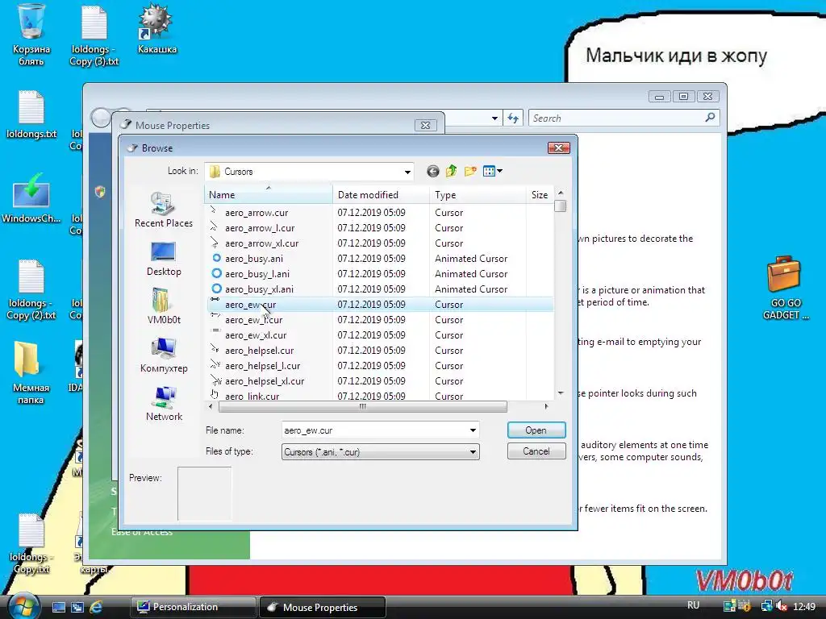Select Компухтер in the places bar
826x619 pixels.
[x=163, y=355]
